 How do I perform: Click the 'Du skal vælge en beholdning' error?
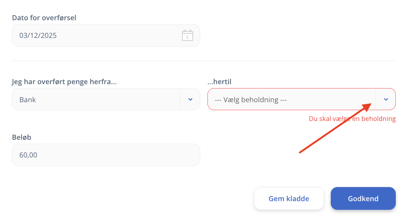pyautogui.click(x=352, y=118)
